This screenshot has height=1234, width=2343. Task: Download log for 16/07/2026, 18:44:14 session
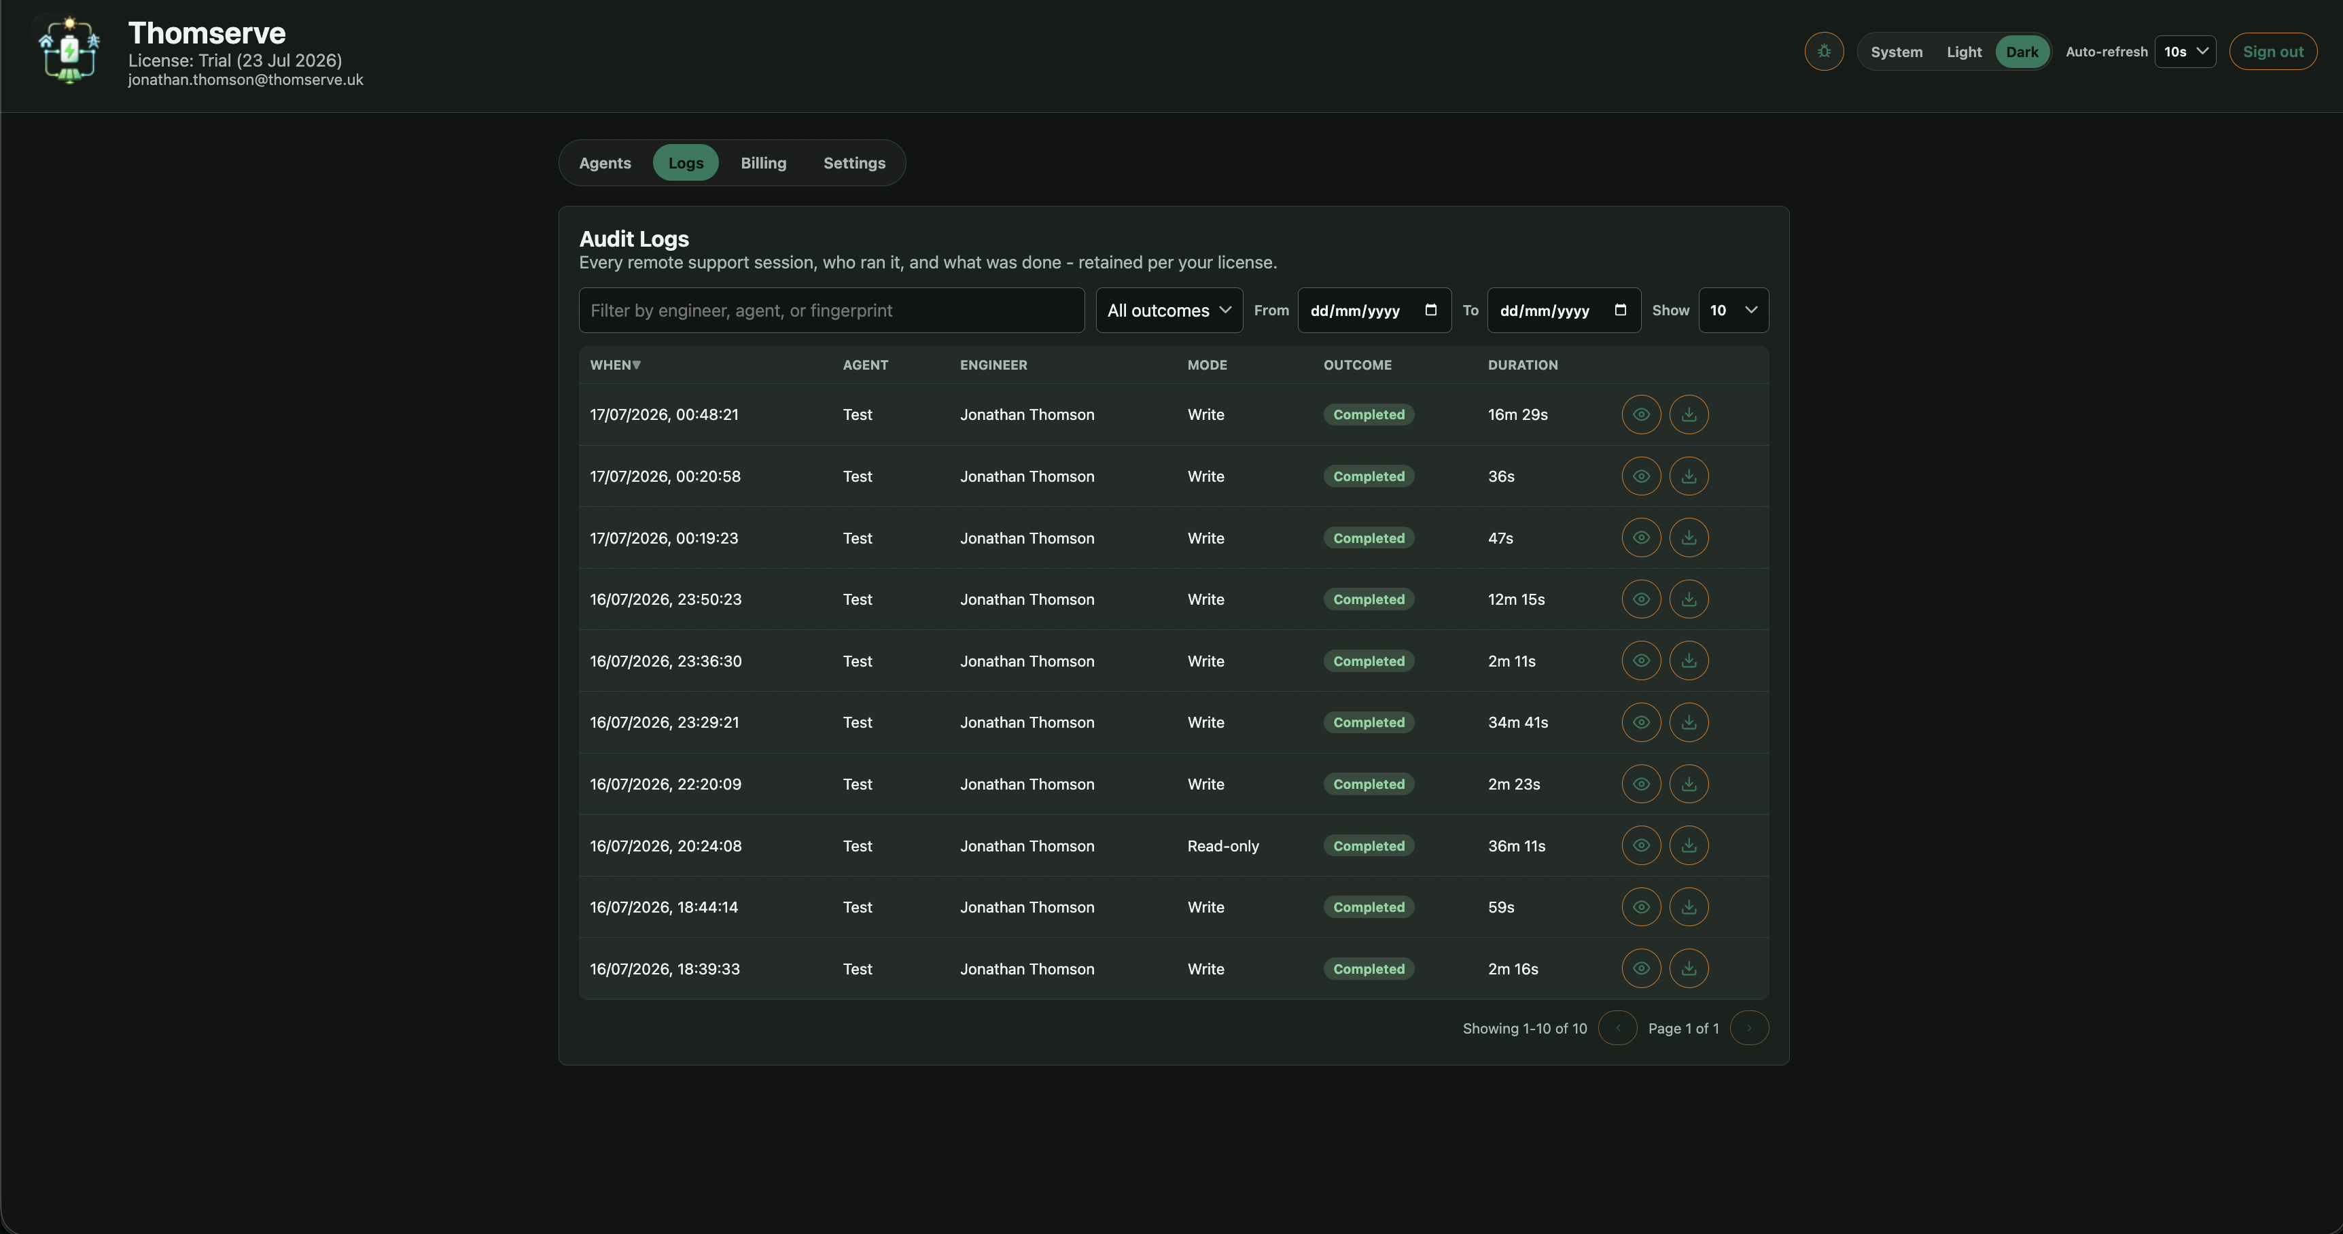click(1688, 906)
